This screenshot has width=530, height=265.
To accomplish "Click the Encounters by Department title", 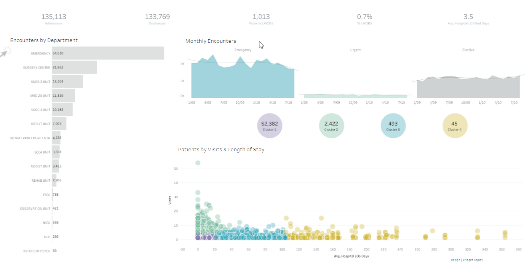I will click(44, 40).
